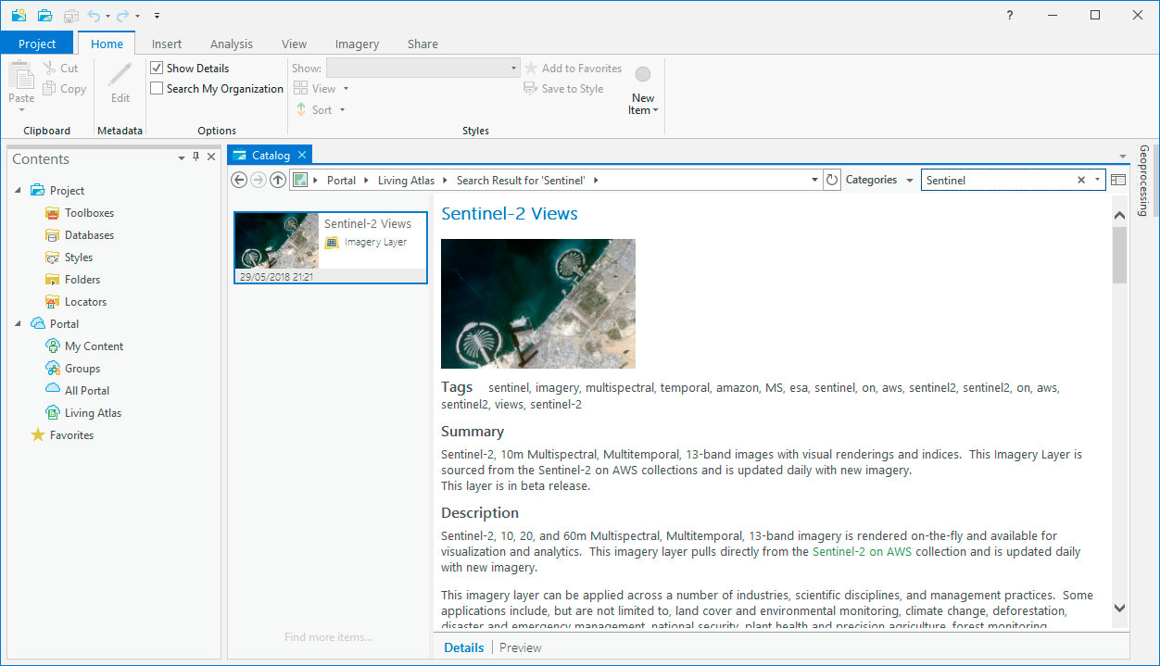Collapse the Project tree node
The height and width of the screenshot is (666, 1160).
19,191
